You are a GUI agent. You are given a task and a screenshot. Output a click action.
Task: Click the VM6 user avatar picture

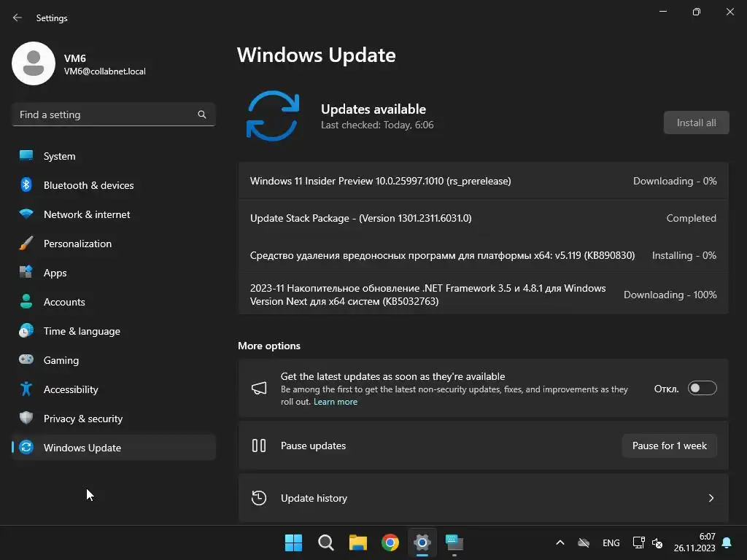[x=34, y=63]
